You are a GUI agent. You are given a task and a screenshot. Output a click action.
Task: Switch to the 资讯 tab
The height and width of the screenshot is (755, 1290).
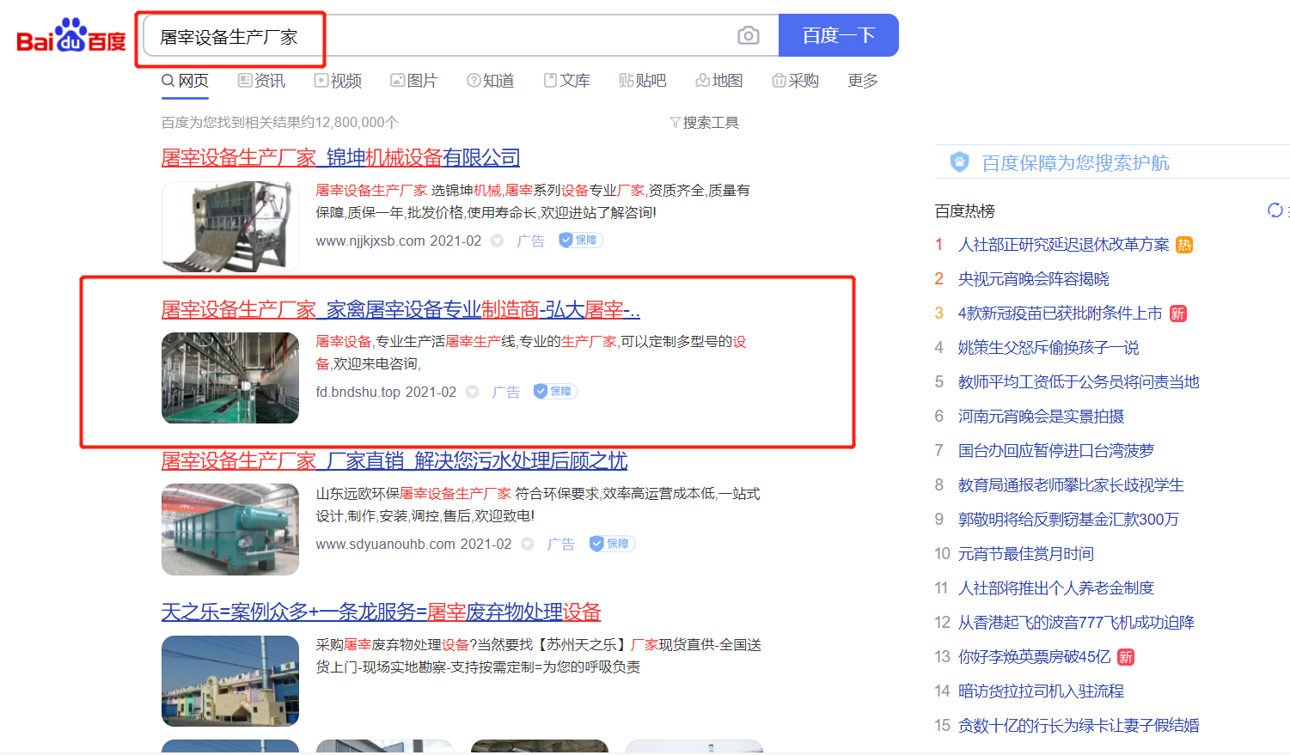[261, 81]
